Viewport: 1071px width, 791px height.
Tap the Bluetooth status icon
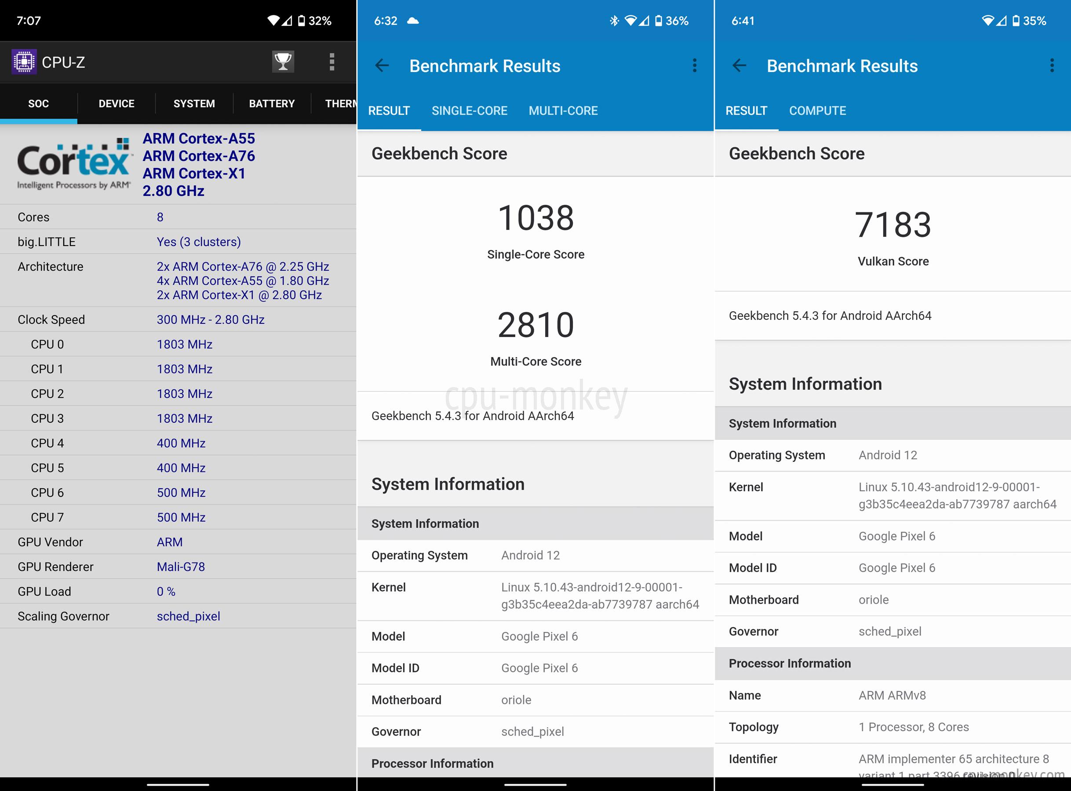(x=614, y=21)
